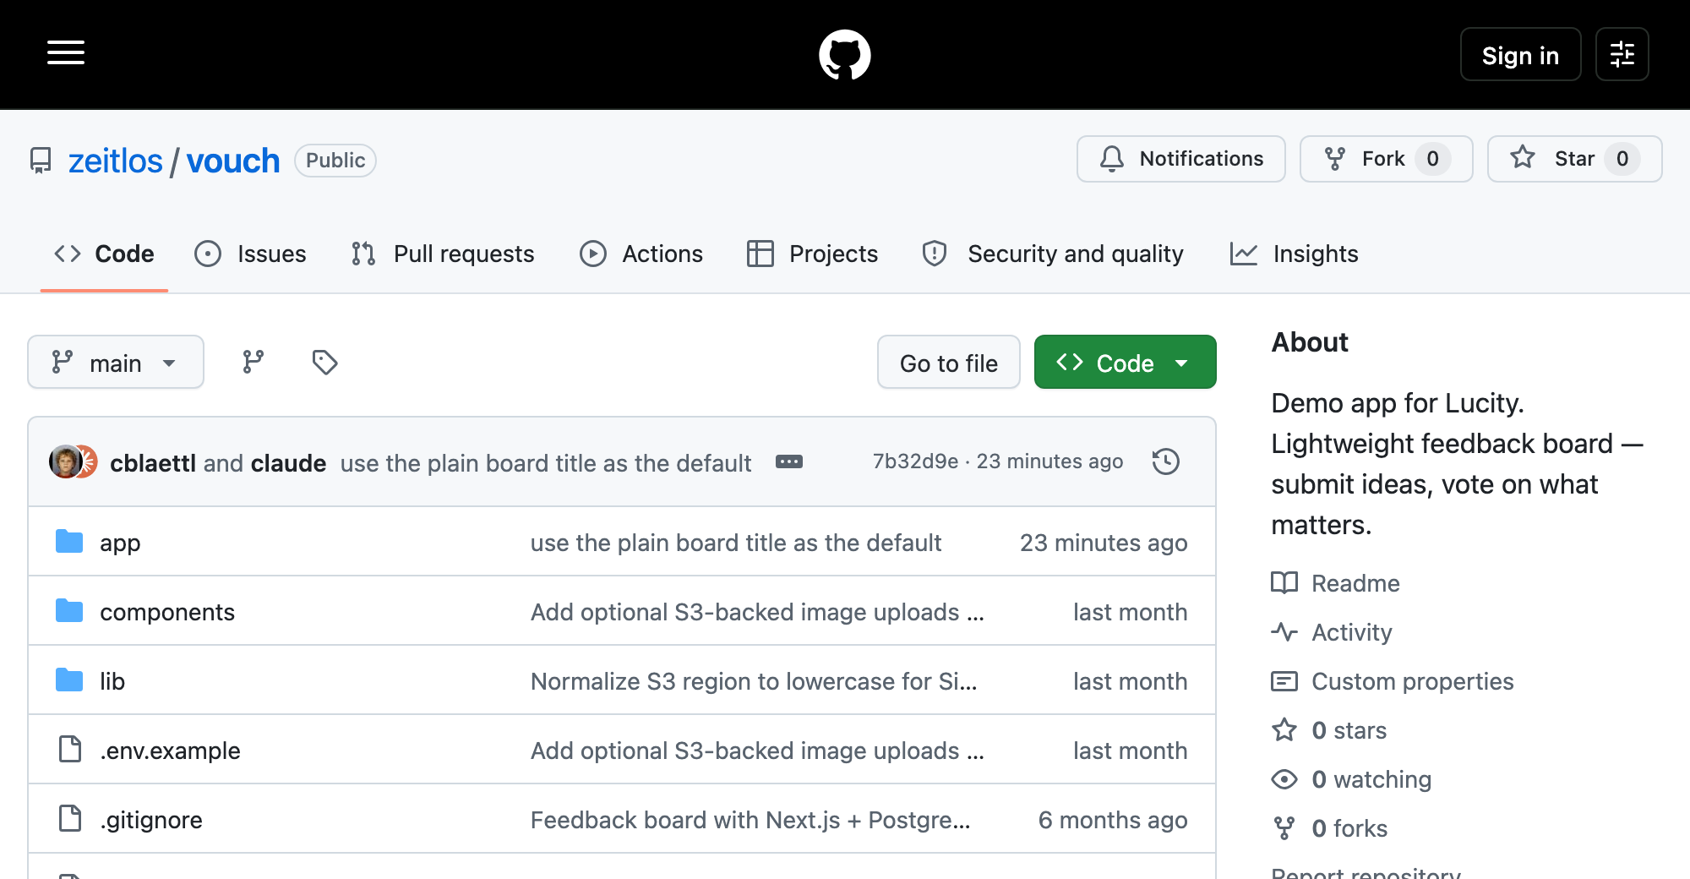1690x879 pixels.
Task: Open the hamburger navigation menu
Action: [66, 53]
